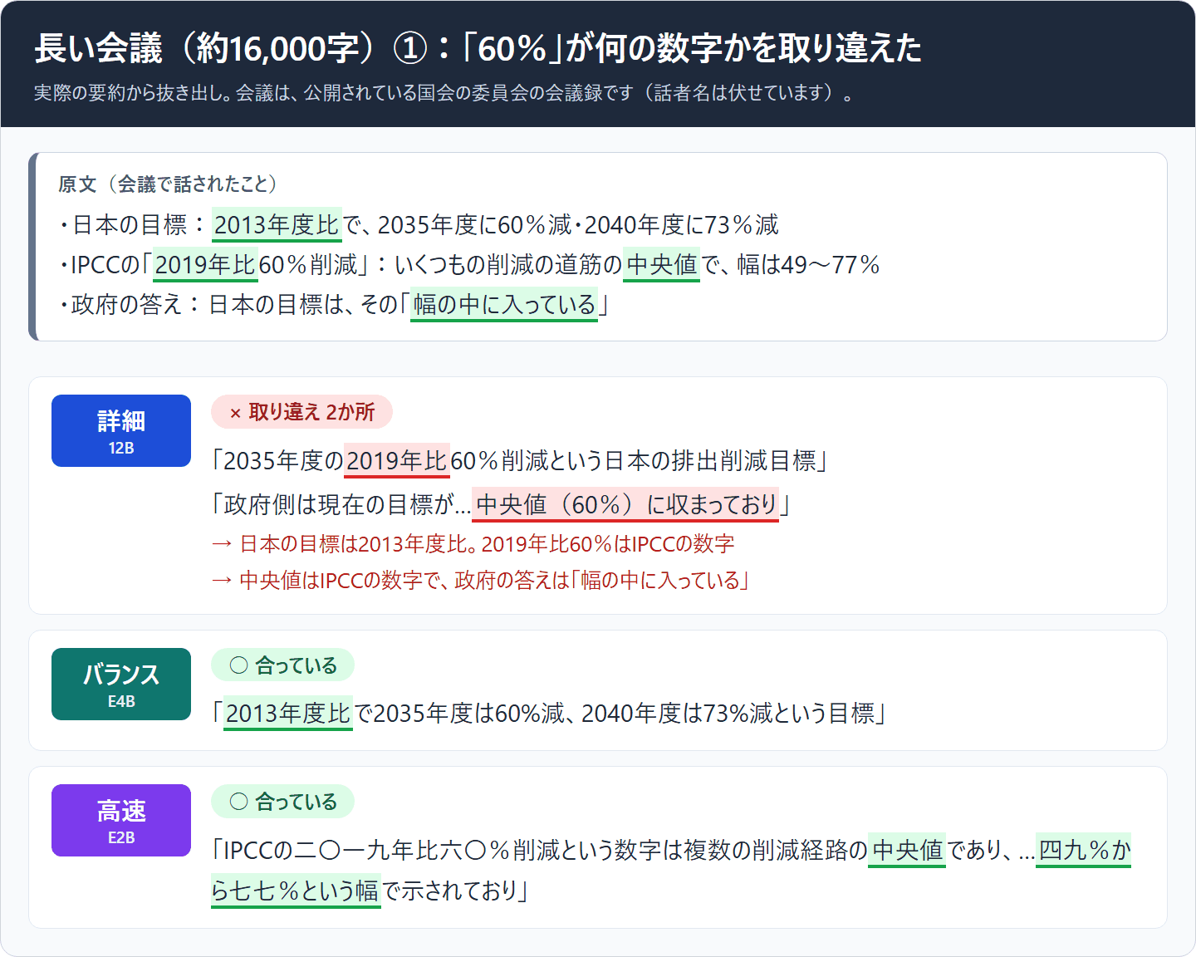This screenshot has height=957, width=1196.
Task: Select the highlighted phrase 幅の中に入っている in 原文 box
Action: click(x=504, y=305)
